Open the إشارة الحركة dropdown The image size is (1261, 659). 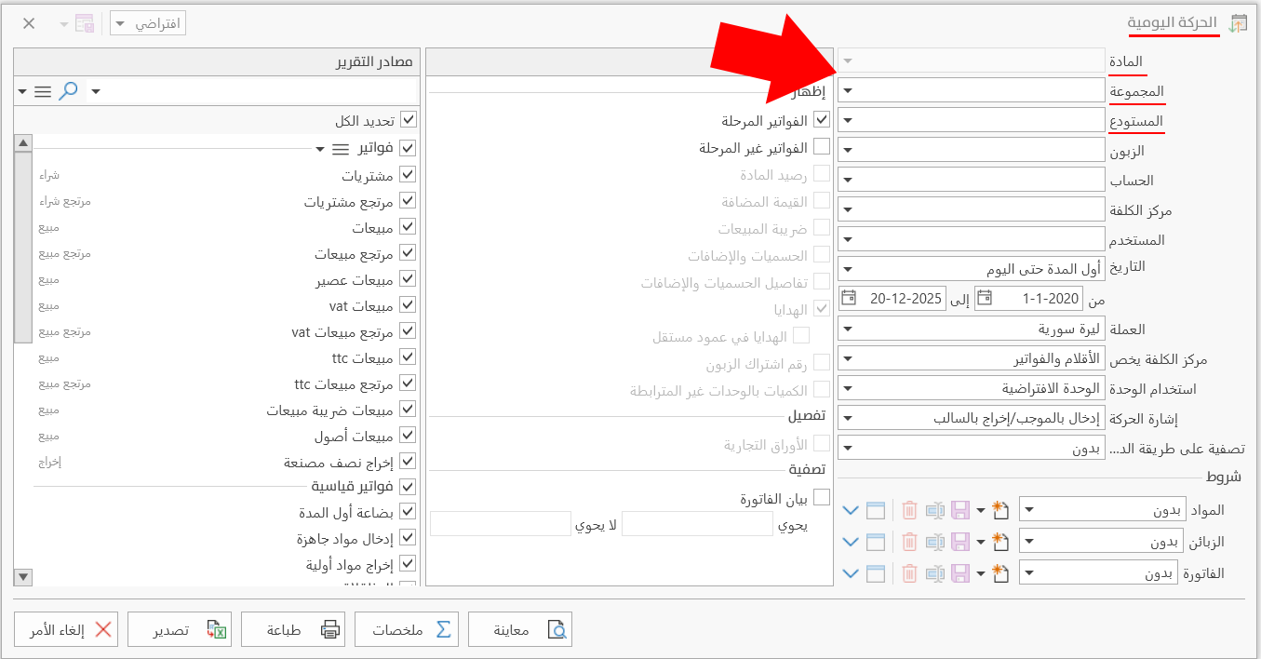click(x=847, y=417)
